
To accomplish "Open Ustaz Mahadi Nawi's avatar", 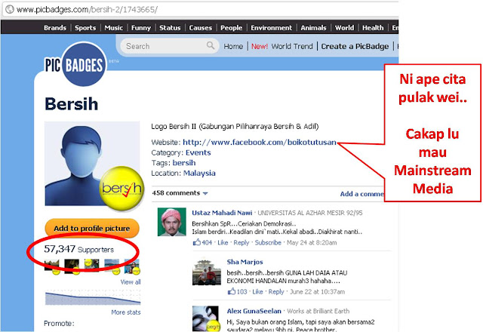I will (171, 222).
